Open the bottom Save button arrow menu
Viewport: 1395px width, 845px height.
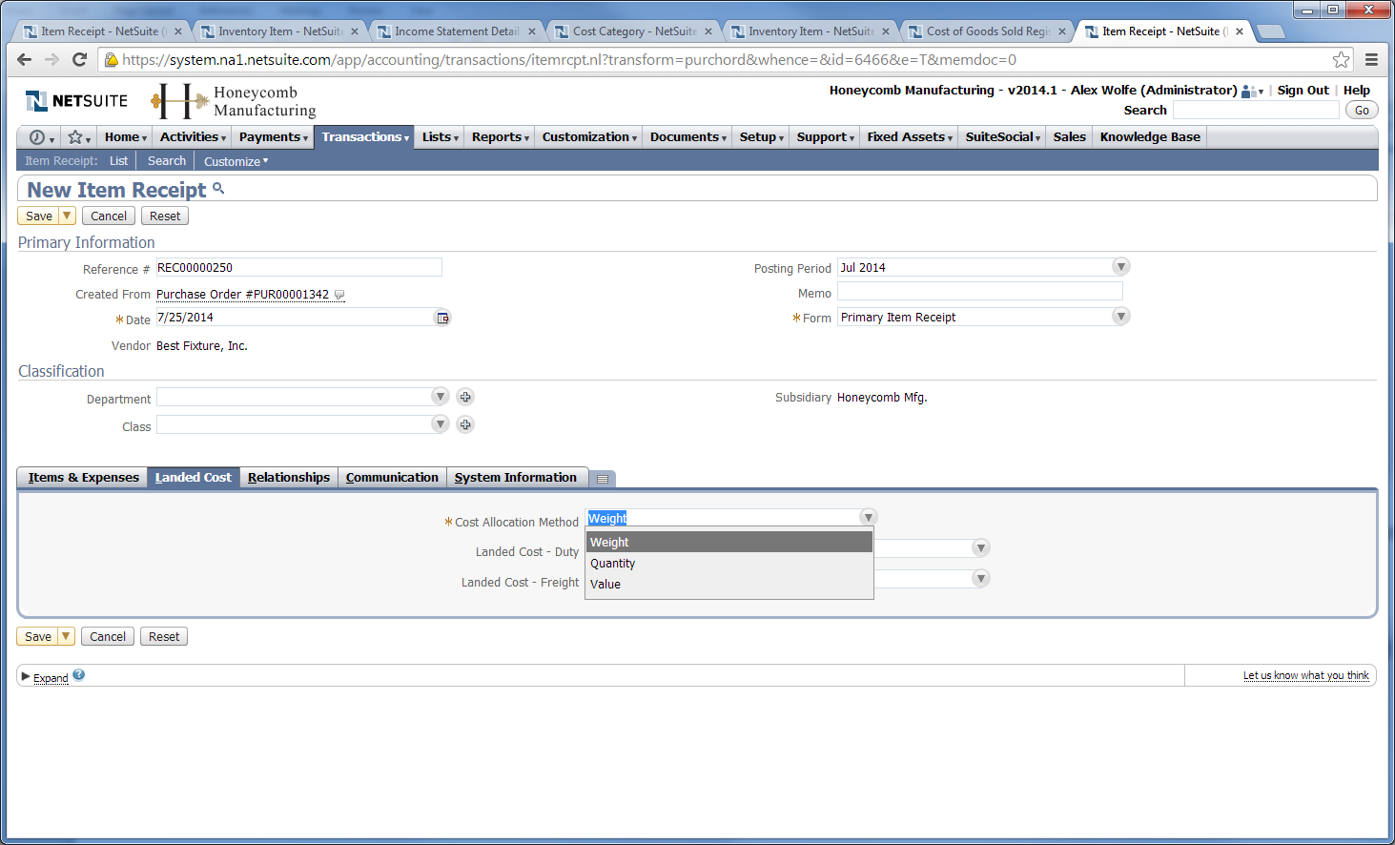[66, 637]
